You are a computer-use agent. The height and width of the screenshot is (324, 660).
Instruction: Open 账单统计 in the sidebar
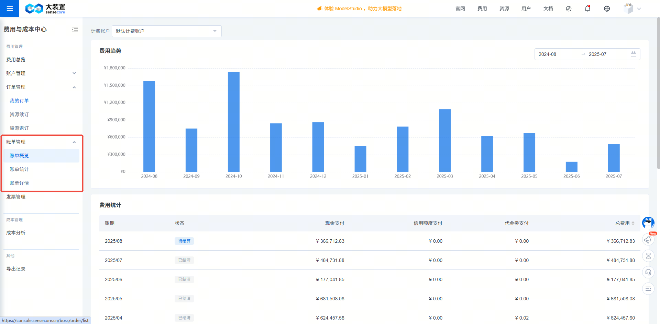pos(19,169)
